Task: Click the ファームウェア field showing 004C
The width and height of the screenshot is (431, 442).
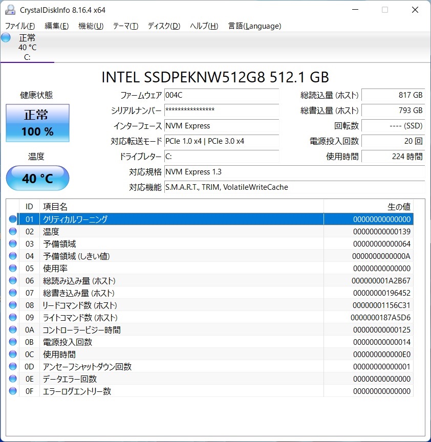Action: point(221,95)
